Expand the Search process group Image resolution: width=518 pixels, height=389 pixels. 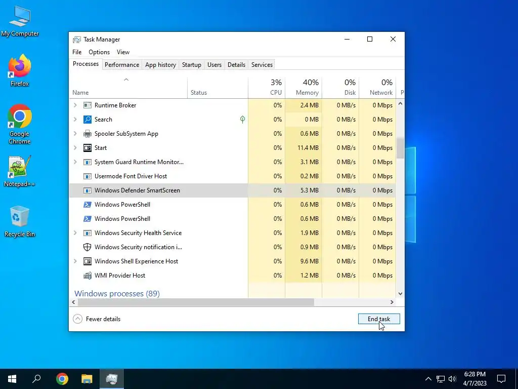(75, 120)
